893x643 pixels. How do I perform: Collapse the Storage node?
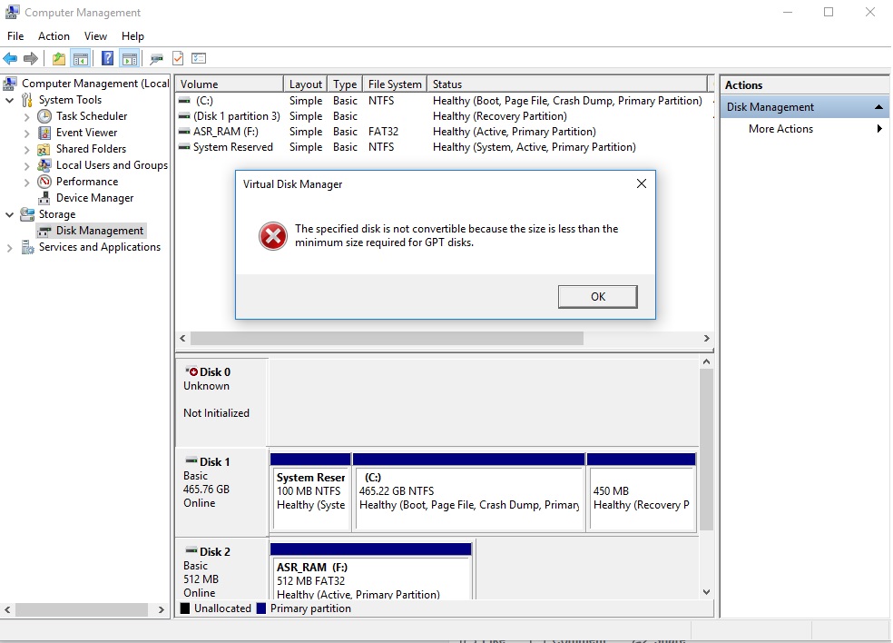coord(10,215)
